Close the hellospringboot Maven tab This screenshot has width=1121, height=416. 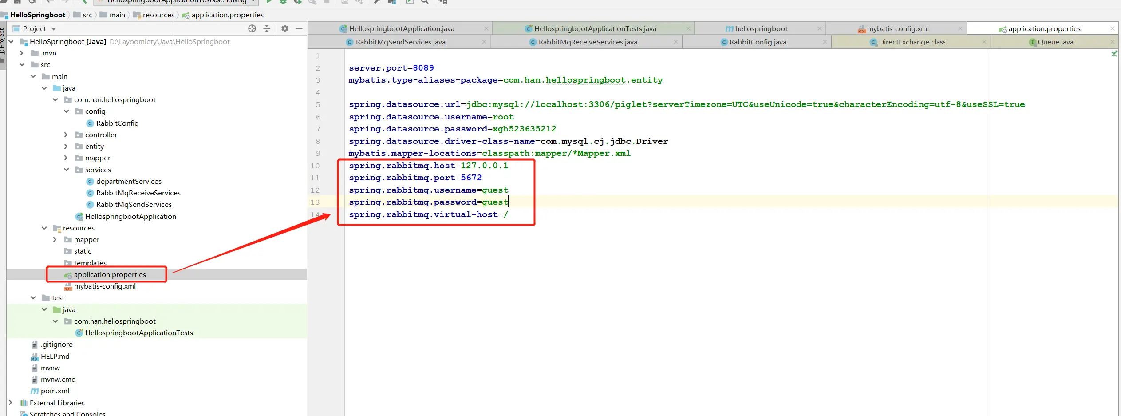pyautogui.click(x=819, y=28)
